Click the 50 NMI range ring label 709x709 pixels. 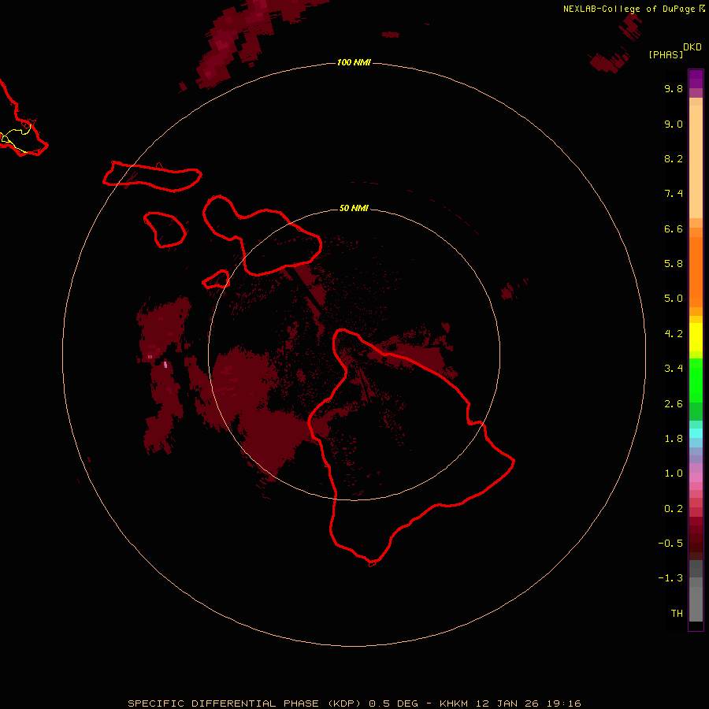[354, 208]
